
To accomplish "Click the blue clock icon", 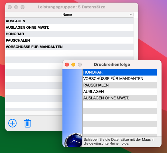I will [74, 140].
